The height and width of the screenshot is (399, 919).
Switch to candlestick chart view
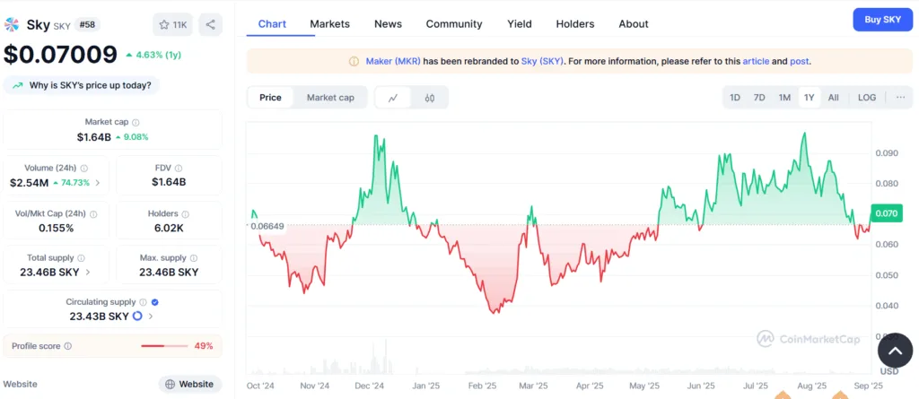point(430,98)
